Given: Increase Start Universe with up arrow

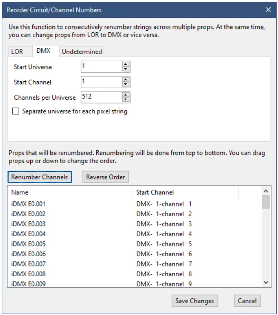Looking at the screenshot, I should [x=126, y=64].
